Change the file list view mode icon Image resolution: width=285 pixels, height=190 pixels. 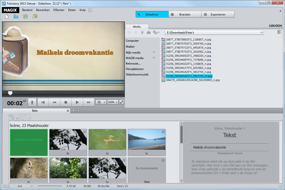279,32
